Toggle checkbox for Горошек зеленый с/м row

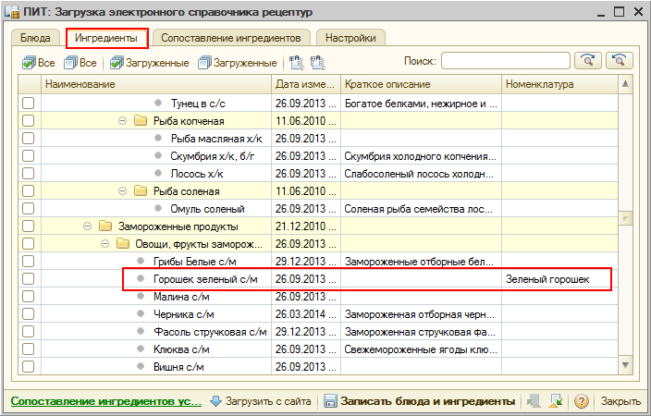click(x=29, y=279)
